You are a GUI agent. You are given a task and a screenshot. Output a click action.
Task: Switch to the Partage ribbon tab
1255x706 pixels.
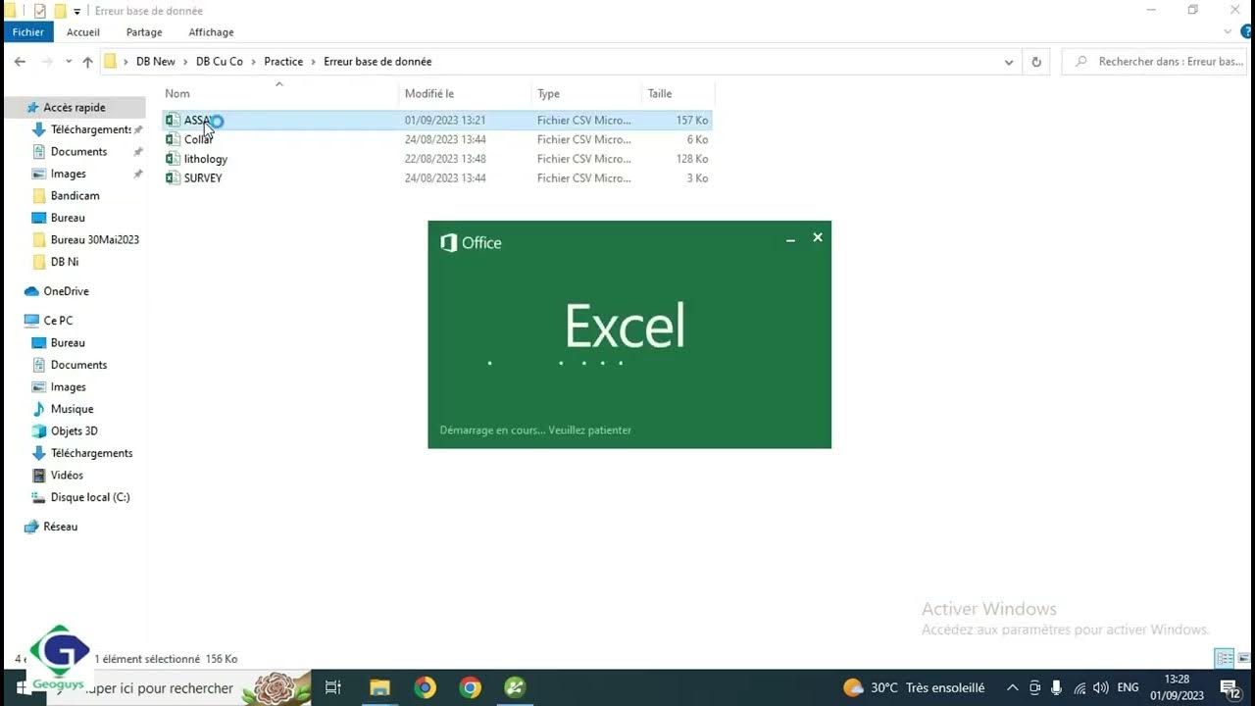click(144, 32)
